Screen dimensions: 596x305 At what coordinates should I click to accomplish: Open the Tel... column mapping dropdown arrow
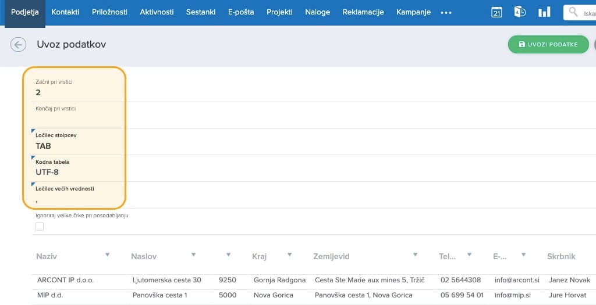tap(470, 254)
